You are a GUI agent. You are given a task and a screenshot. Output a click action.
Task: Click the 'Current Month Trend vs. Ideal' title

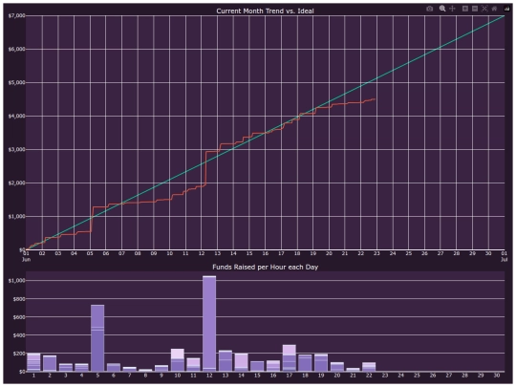[266, 11]
